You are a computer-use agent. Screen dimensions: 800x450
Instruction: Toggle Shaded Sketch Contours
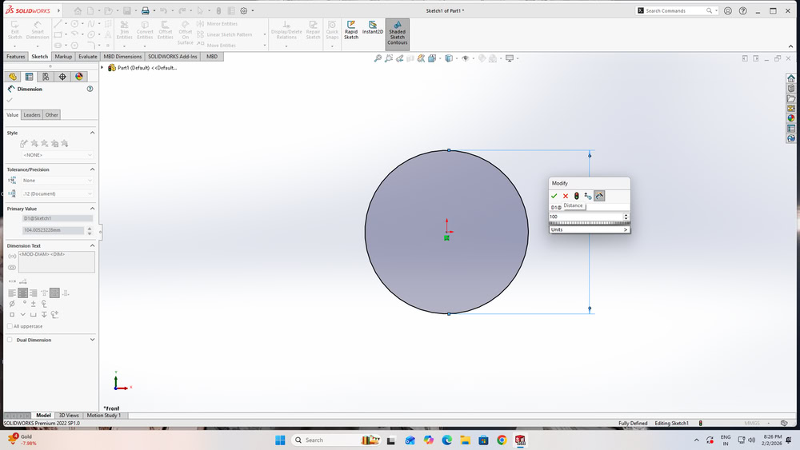pyautogui.click(x=397, y=33)
